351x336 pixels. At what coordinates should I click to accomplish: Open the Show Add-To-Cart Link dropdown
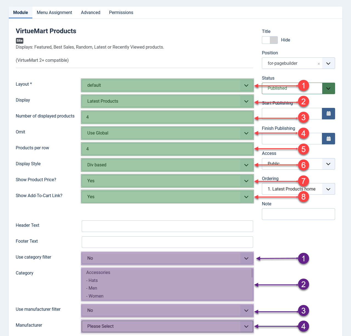(x=167, y=197)
